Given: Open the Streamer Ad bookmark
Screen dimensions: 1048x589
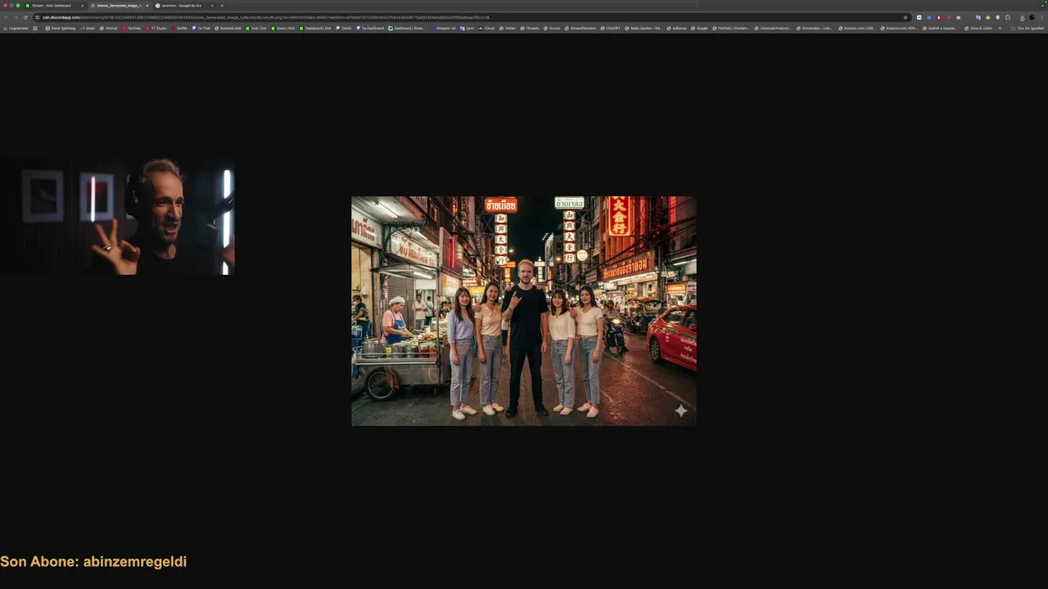Looking at the screenshot, I should (x=443, y=28).
